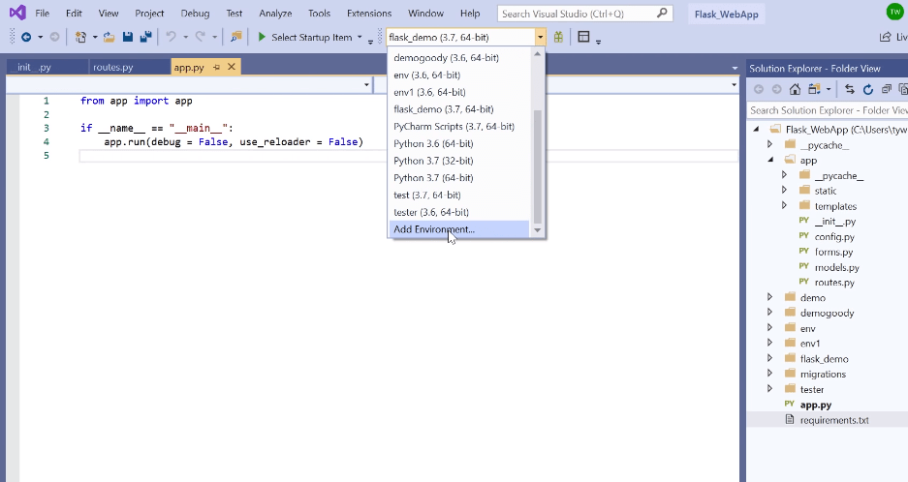Click the Redo arrow icon
This screenshot has height=482, width=908.
201,37
